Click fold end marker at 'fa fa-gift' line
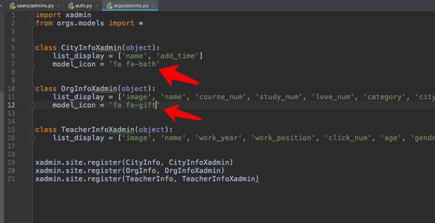435x223 pixels. [x=32, y=105]
